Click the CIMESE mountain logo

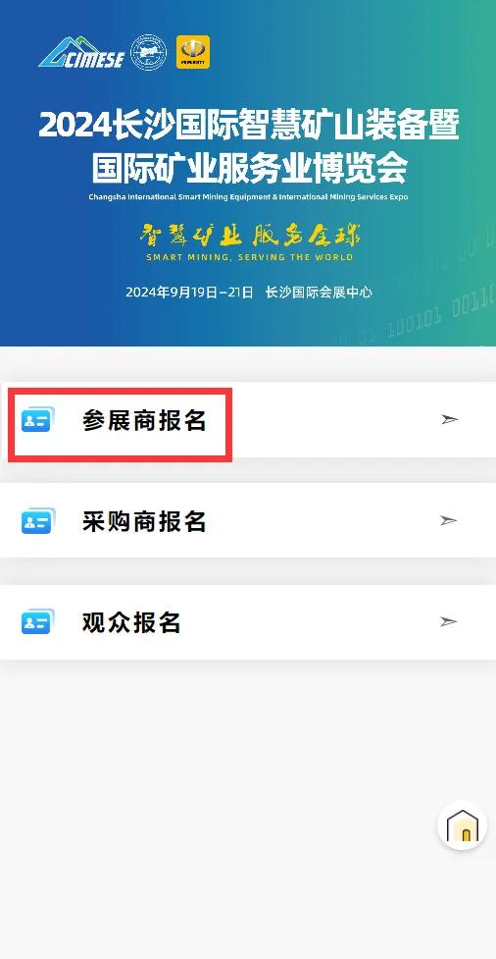pos(81,53)
